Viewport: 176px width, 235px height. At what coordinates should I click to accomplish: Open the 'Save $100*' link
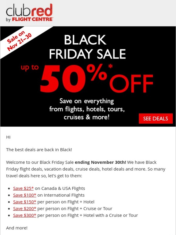pos(25,195)
